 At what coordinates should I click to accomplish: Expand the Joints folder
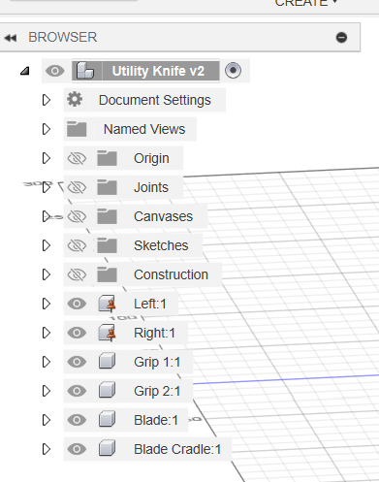click(x=47, y=187)
